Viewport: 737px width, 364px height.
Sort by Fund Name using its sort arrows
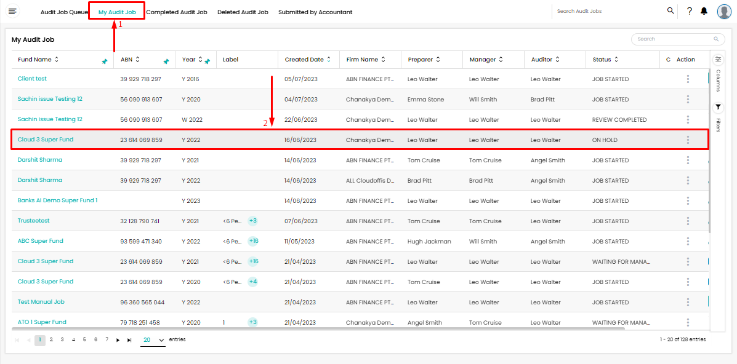tap(57, 60)
